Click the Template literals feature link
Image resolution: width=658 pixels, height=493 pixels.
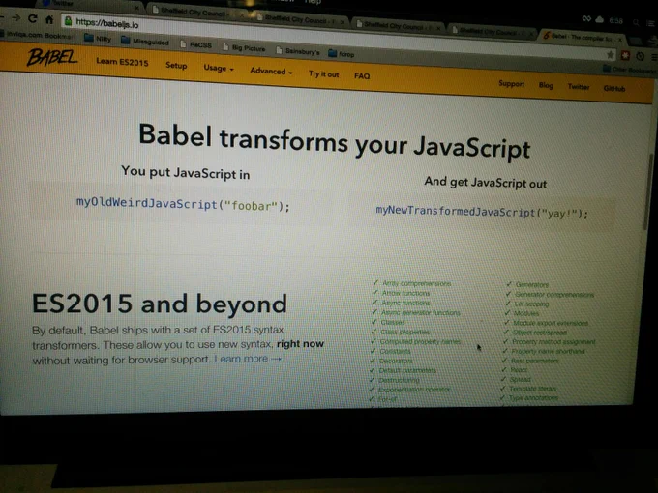coord(532,389)
